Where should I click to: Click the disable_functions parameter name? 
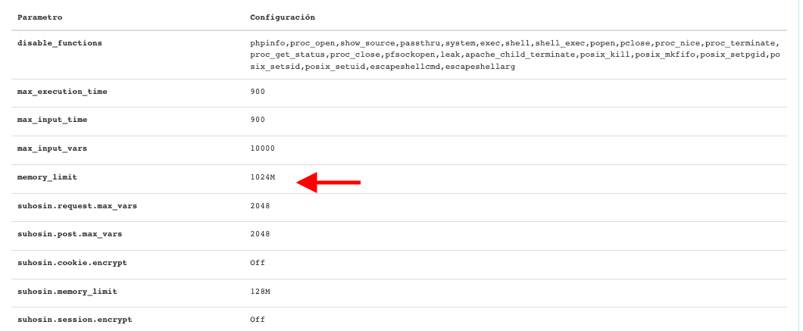[x=60, y=43]
